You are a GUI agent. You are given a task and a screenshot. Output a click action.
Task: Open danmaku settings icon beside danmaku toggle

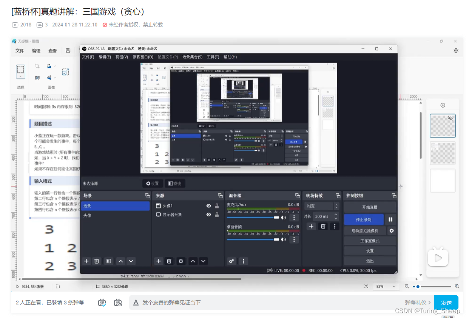tap(118, 303)
